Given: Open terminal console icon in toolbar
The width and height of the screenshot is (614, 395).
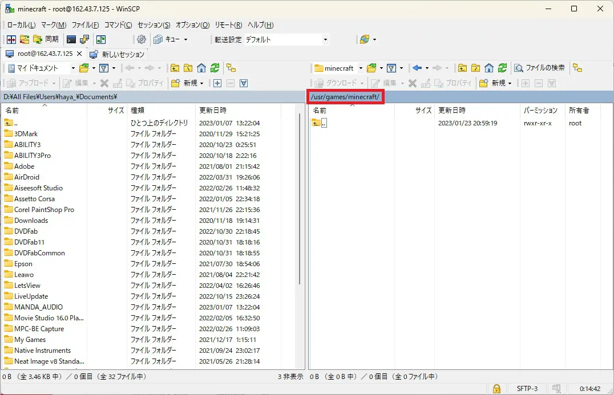Looking at the screenshot, I should tap(71, 39).
